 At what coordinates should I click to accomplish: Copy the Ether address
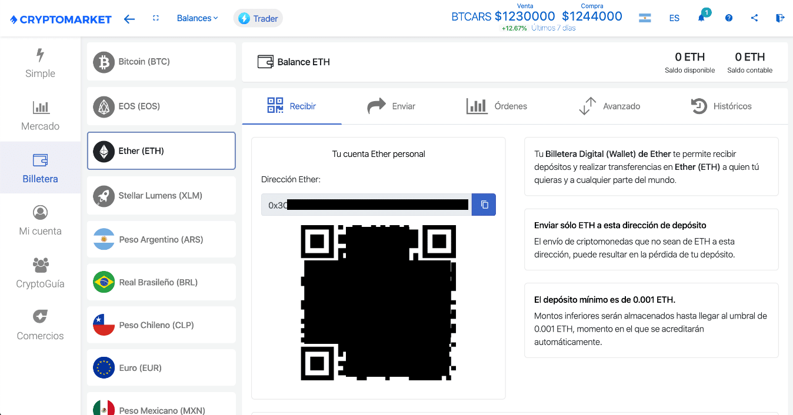coord(484,205)
